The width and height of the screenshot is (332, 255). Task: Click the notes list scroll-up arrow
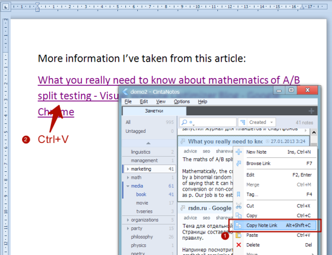coord(314,132)
